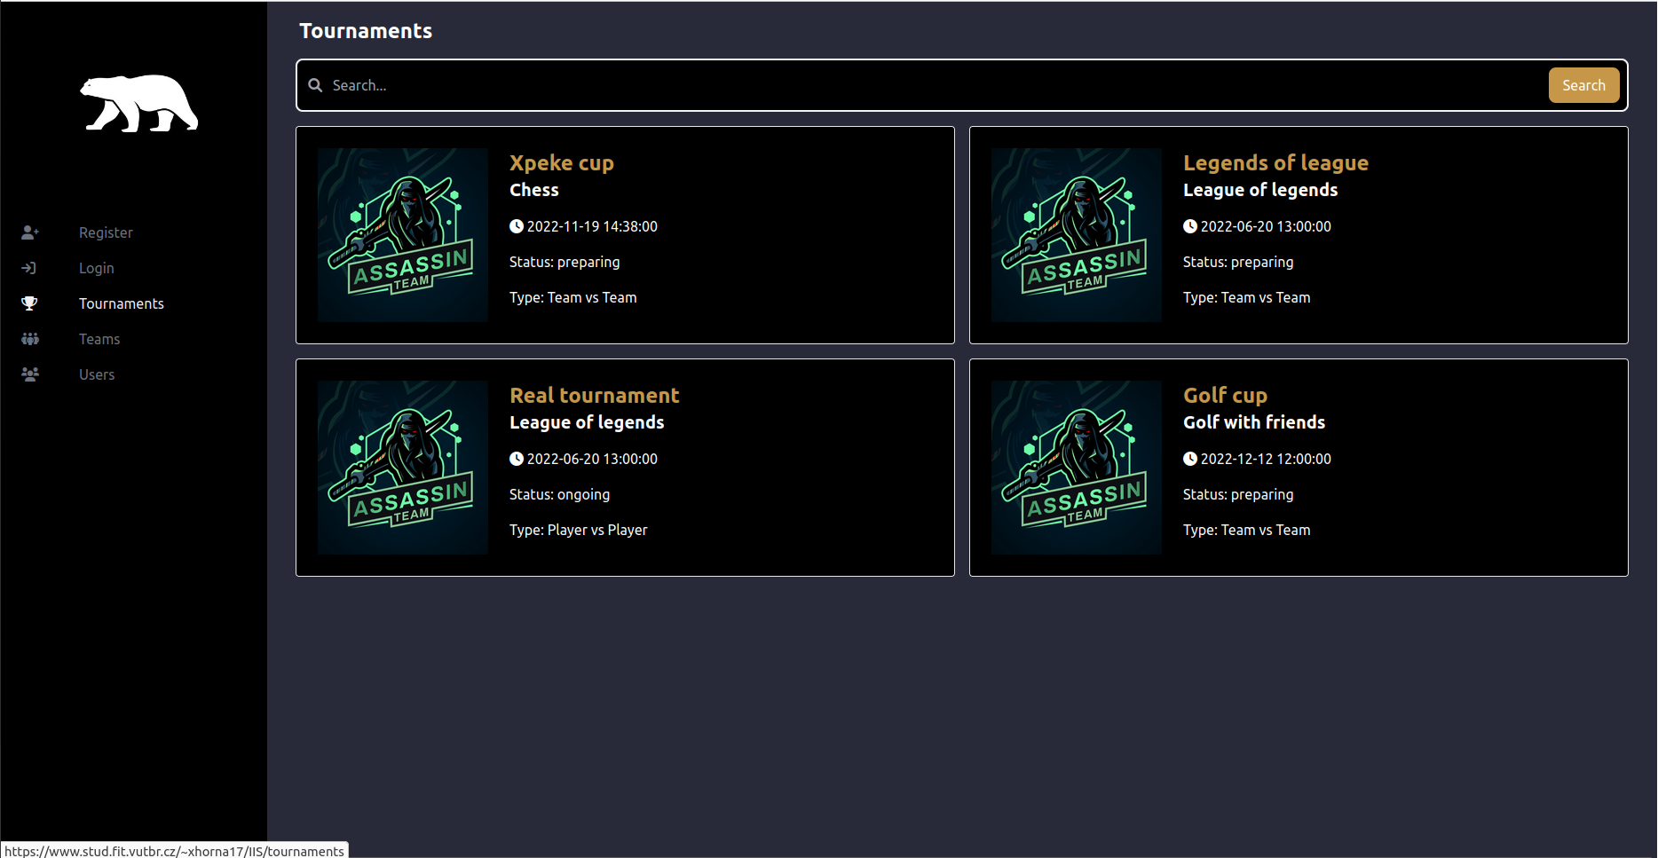
Task: Click the Login arrow icon
Action: (x=29, y=268)
